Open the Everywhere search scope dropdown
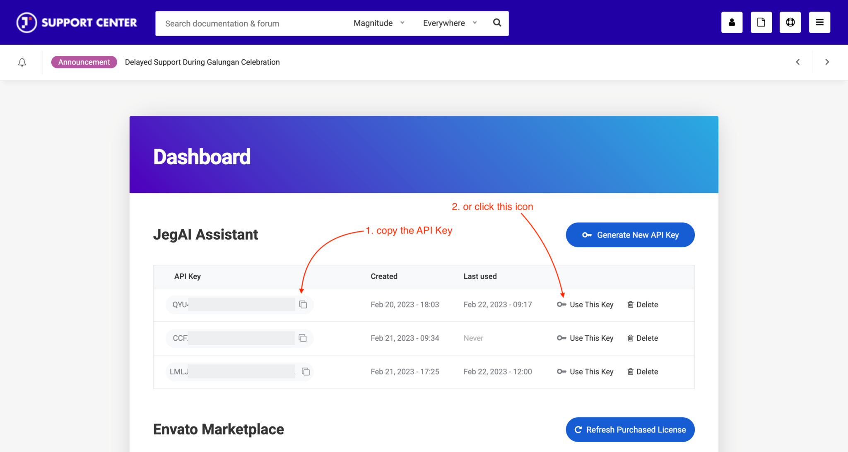 449,23
